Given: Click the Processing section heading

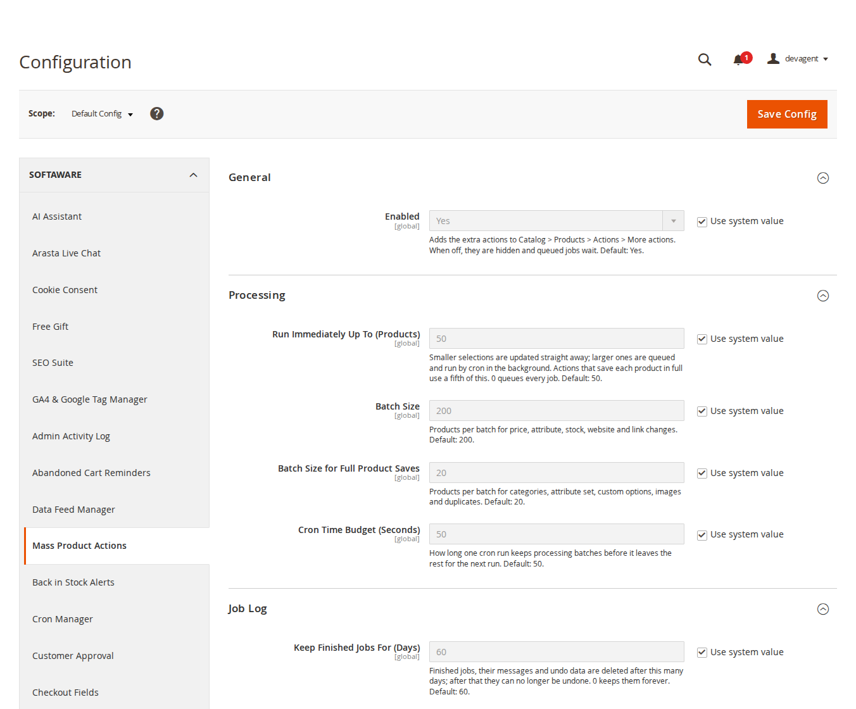Looking at the screenshot, I should point(257,295).
